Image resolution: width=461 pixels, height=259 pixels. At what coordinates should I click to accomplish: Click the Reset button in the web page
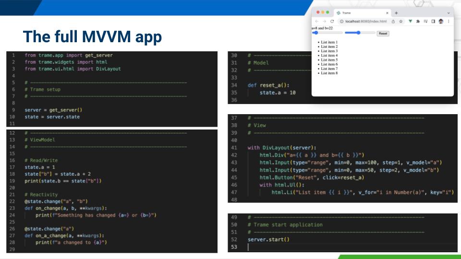click(x=383, y=34)
